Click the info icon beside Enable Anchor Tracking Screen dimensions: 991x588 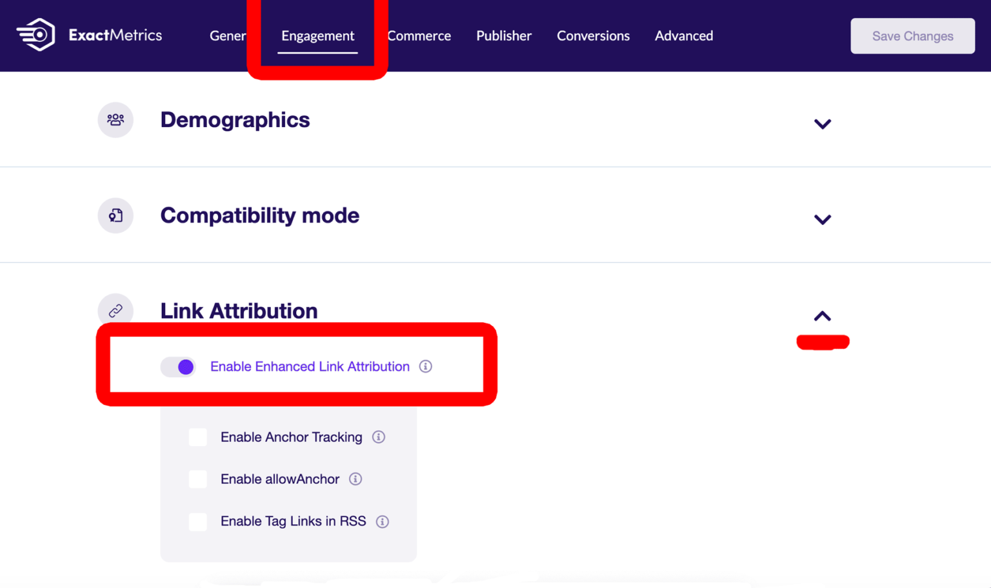click(x=379, y=436)
